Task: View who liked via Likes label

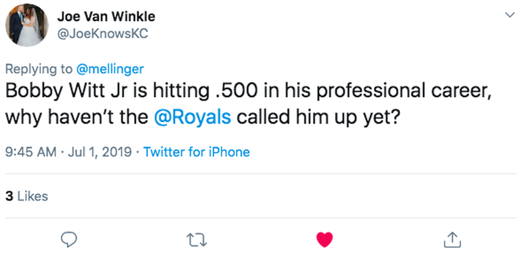Action: pos(32,196)
